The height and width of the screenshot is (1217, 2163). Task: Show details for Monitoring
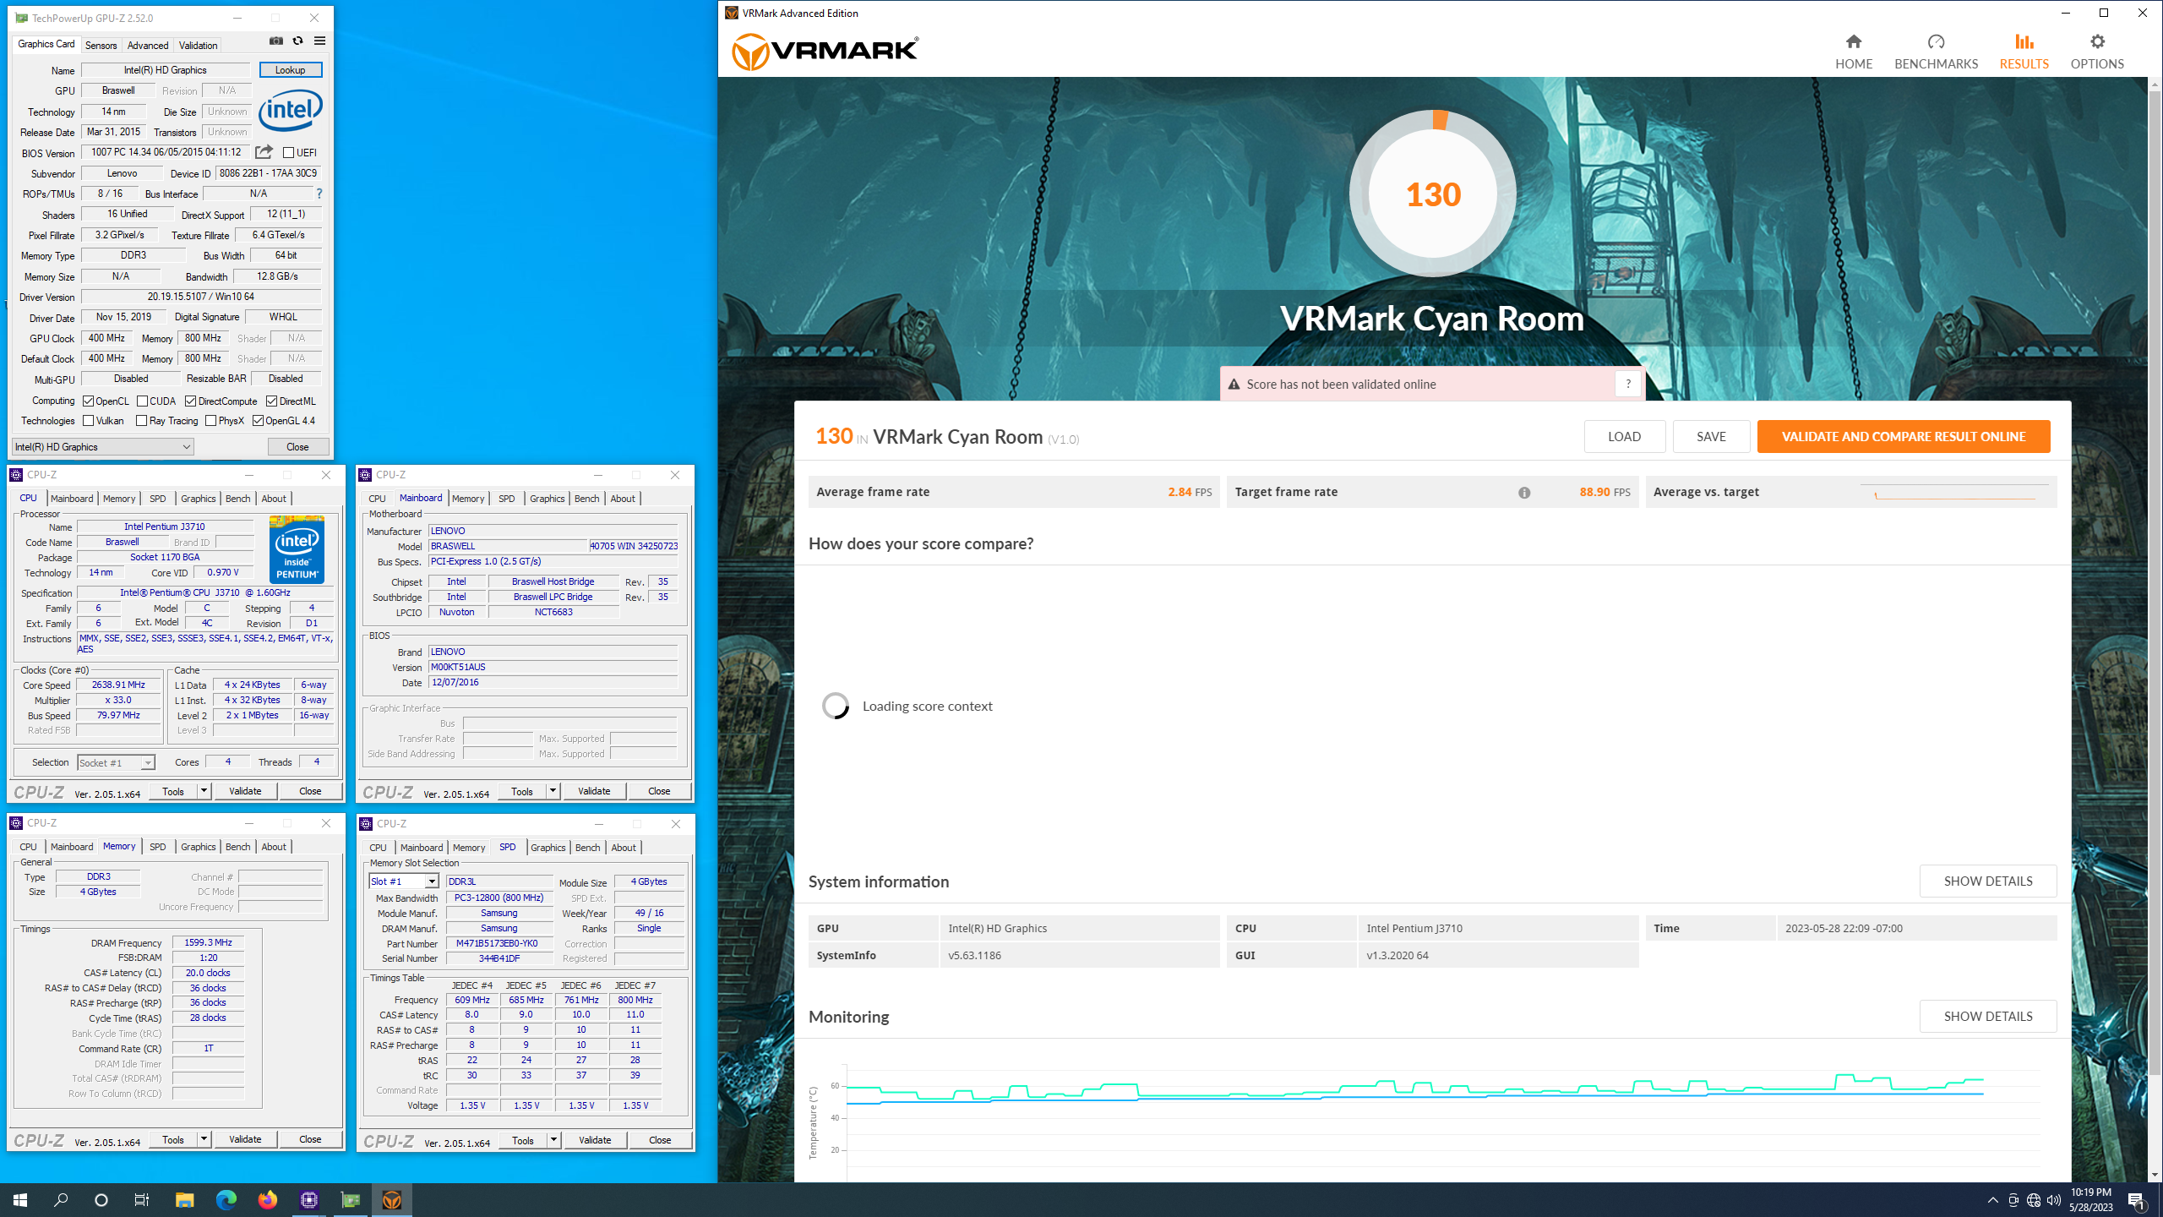(x=1988, y=1017)
